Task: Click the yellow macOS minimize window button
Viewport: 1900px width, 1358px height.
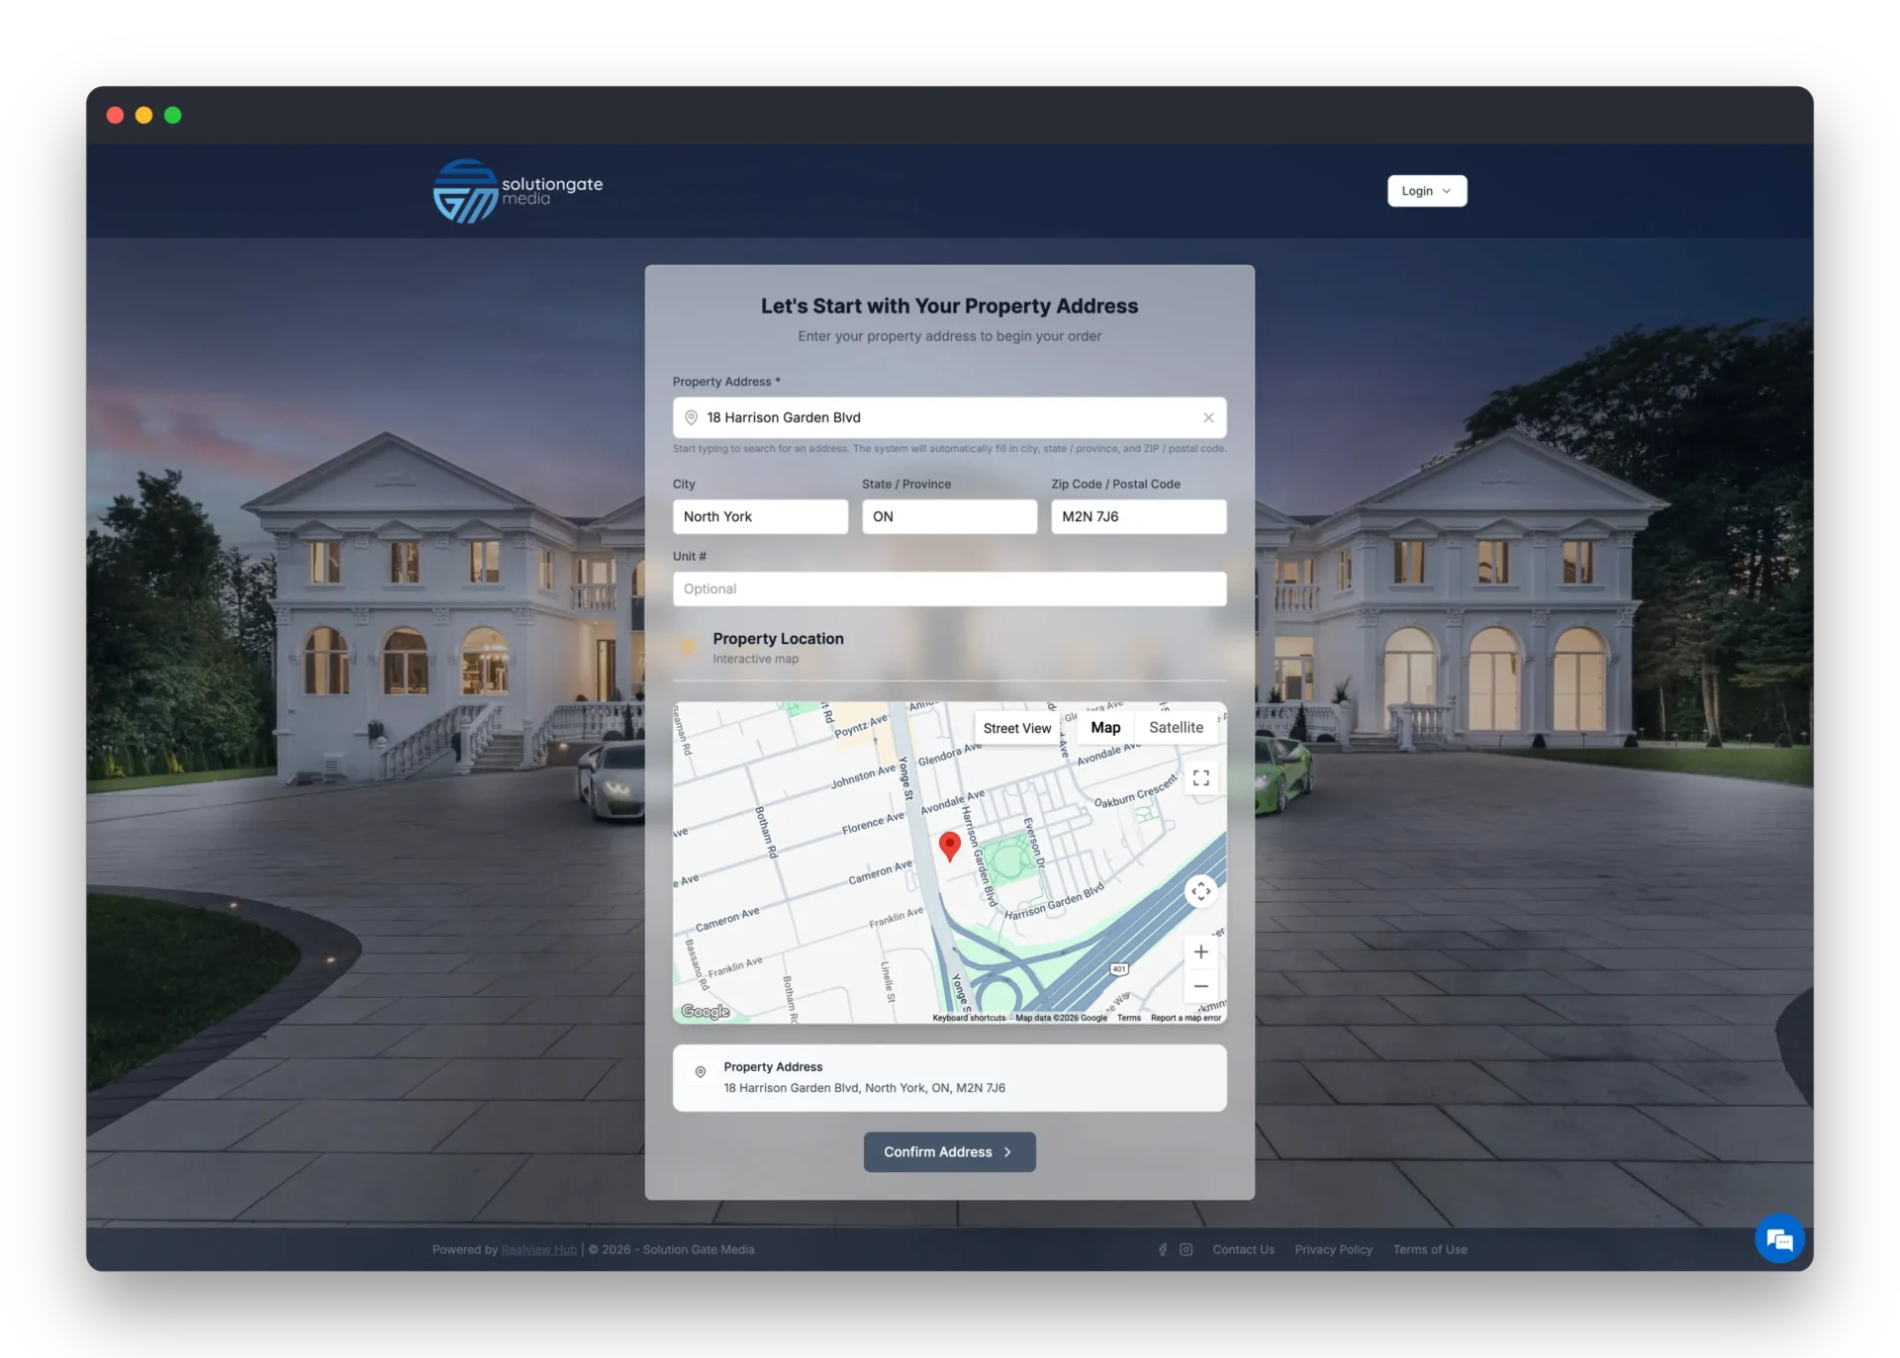Action: (x=143, y=115)
